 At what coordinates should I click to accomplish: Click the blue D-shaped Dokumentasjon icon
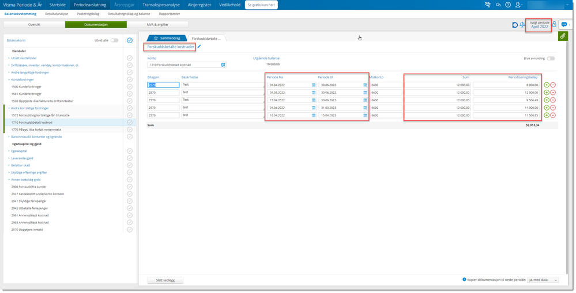515,25
